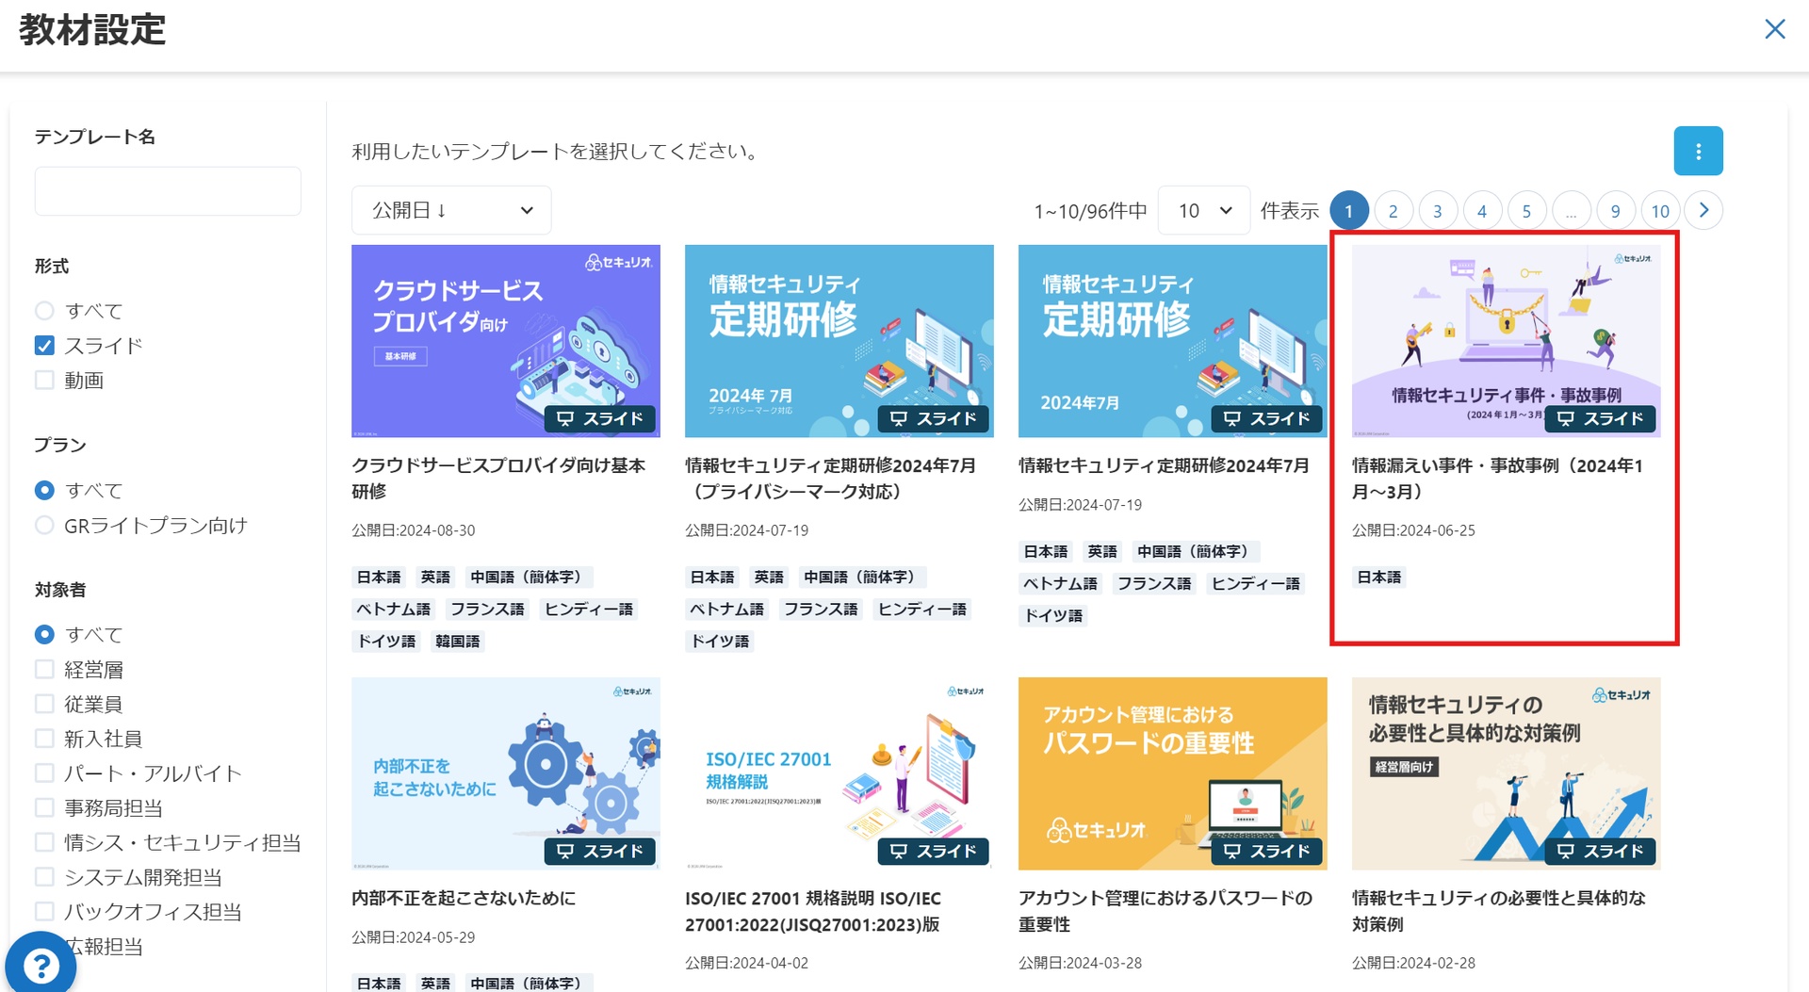Check the 事務局担当 checkbox

click(44, 808)
